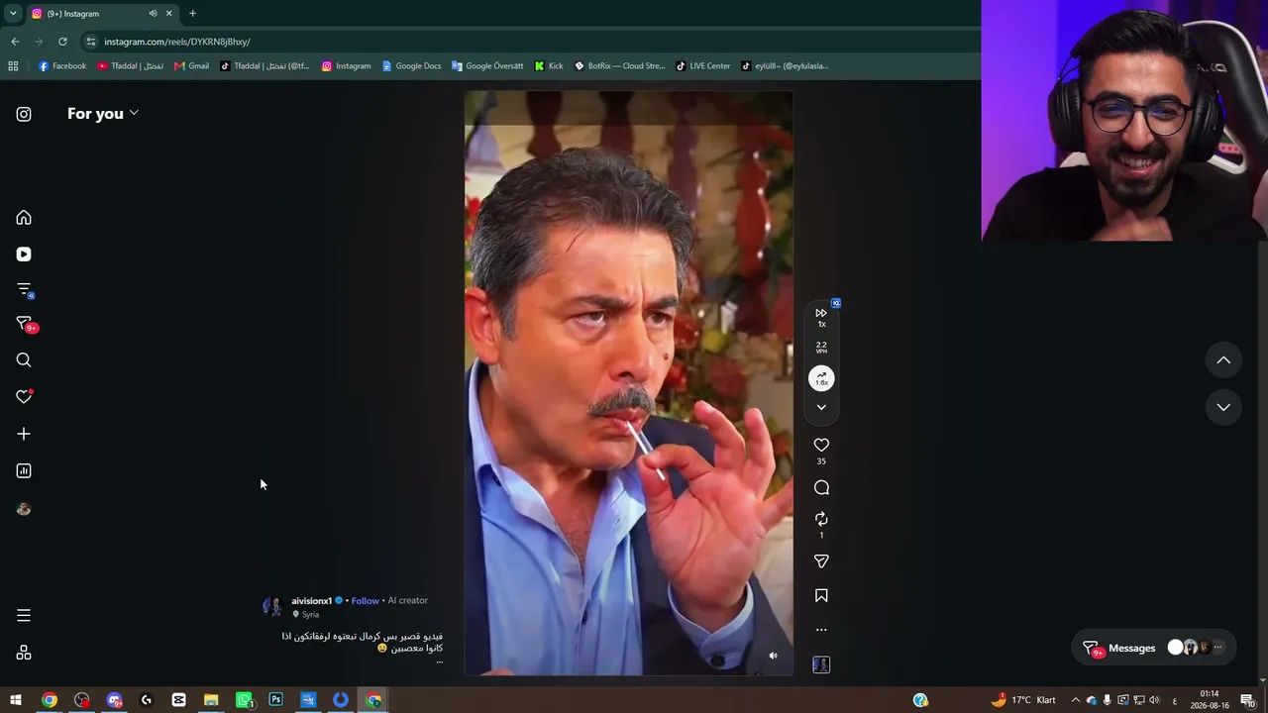Create a new post with plus icon

click(24, 434)
